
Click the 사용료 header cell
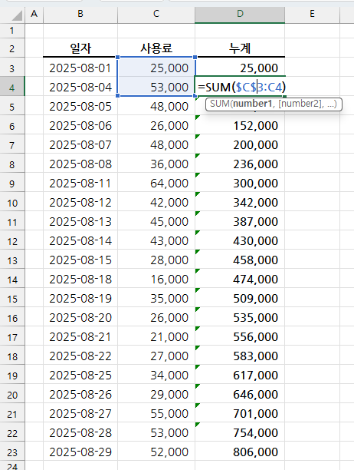tap(156, 48)
